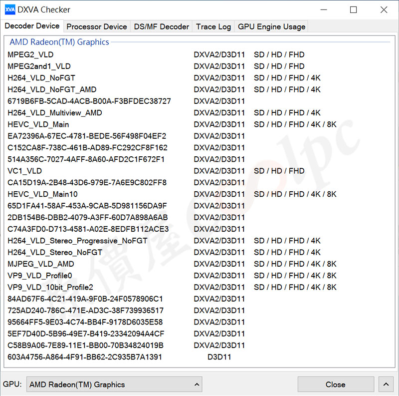The image size is (399, 396).
Task: Maximize the DXVA Checker window
Action: tap(353, 9)
